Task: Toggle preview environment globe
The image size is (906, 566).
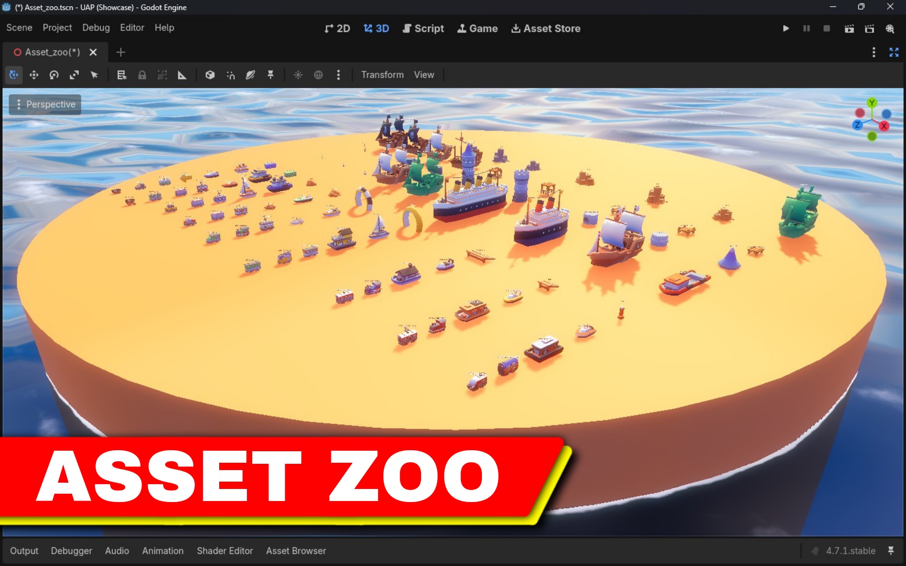Action: click(x=318, y=75)
